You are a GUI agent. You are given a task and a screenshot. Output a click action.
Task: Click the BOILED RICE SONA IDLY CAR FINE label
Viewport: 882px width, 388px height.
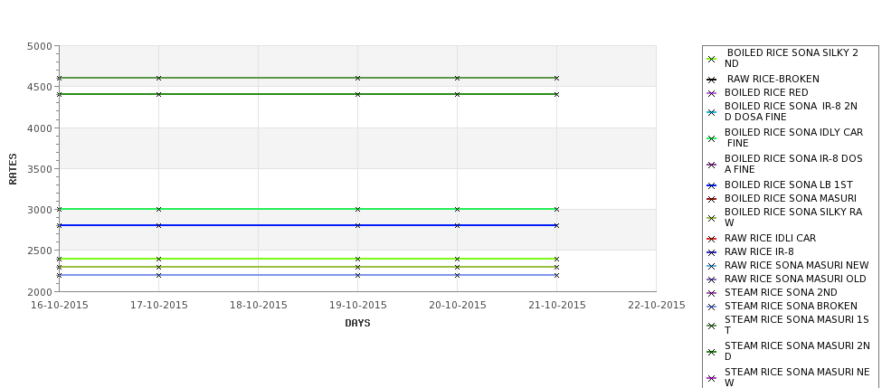point(793,137)
